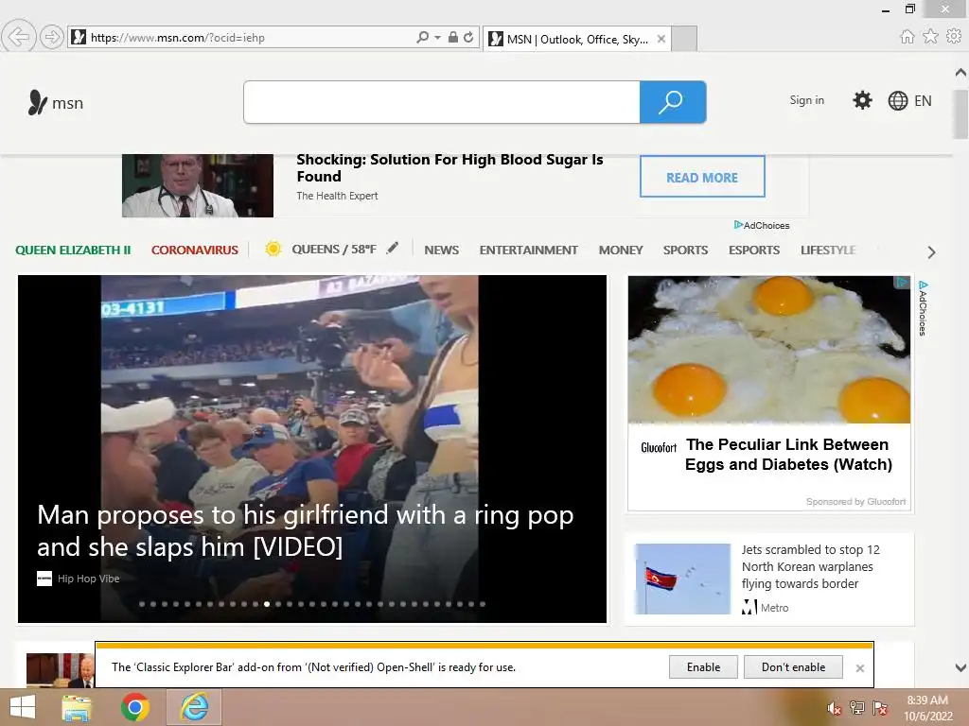This screenshot has width=969, height=726.
Task: Expand the navigation bar right chevron
Action: (931, 251)
